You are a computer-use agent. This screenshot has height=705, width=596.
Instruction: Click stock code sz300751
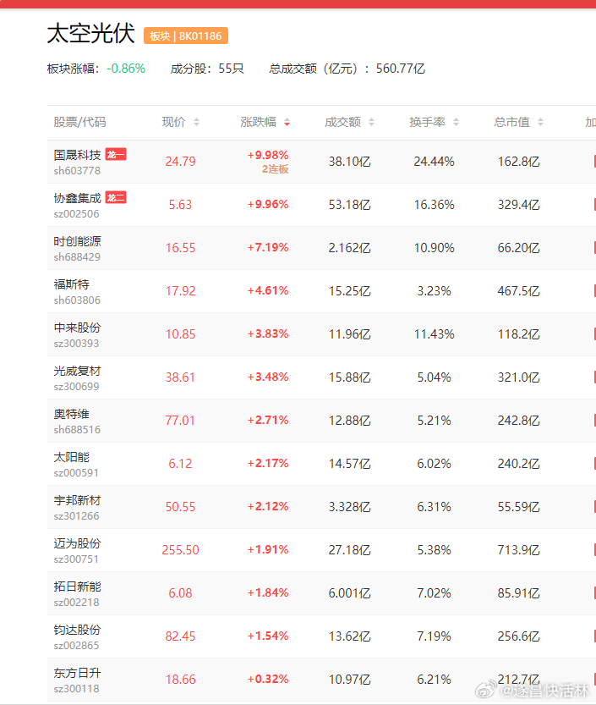(x=76, y=559)
